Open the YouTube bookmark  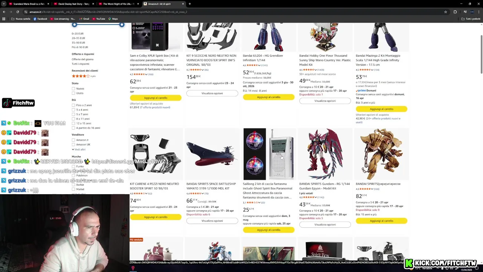click(x=98, y=19)
